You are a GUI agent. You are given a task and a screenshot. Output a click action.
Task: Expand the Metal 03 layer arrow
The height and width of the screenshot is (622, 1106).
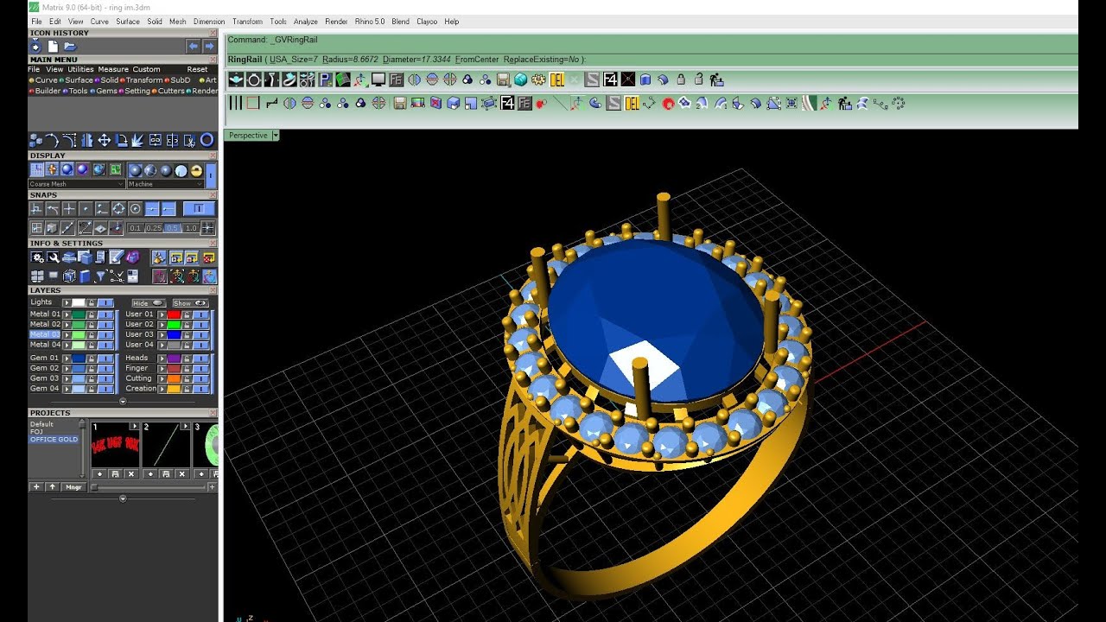(x=67, y=334)
